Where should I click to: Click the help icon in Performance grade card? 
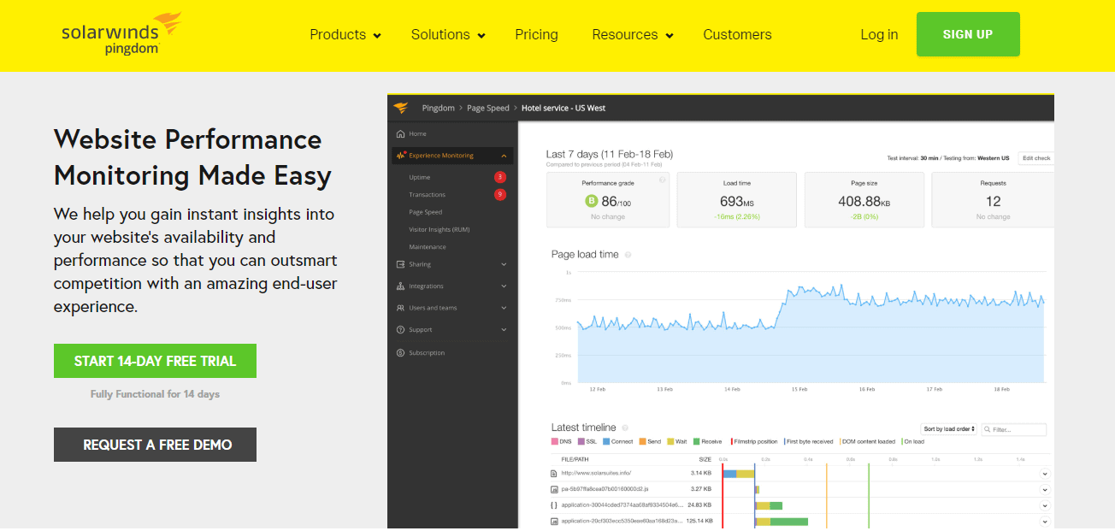click(662, 180)
